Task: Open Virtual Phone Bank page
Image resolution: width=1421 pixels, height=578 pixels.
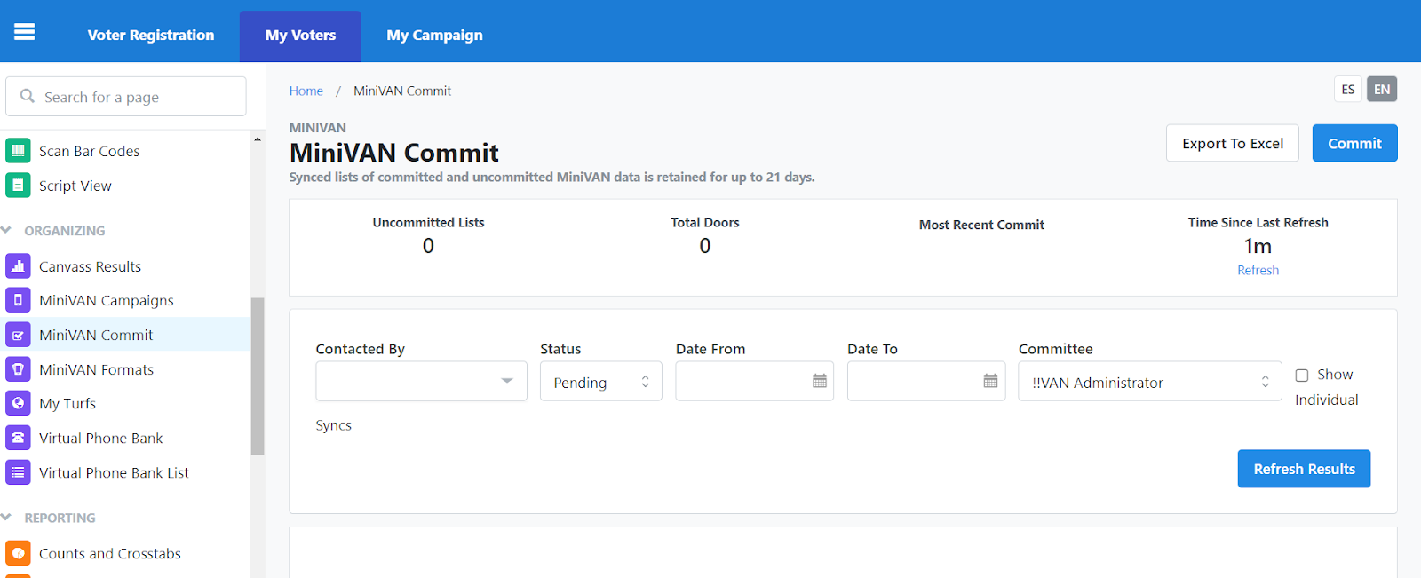Action: point(101,438)
